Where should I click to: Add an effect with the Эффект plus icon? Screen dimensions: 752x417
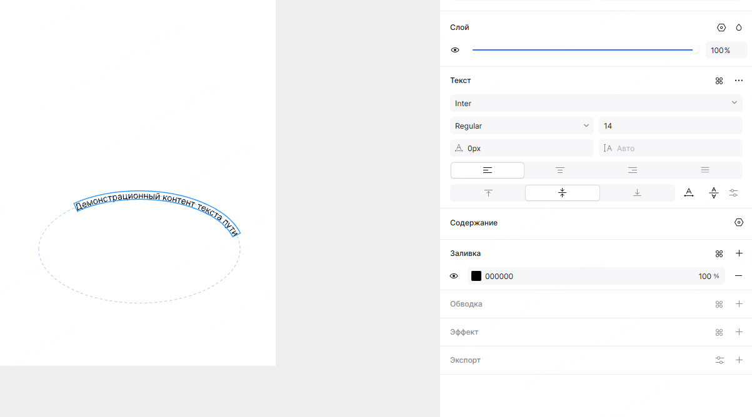tap(739, 332)
